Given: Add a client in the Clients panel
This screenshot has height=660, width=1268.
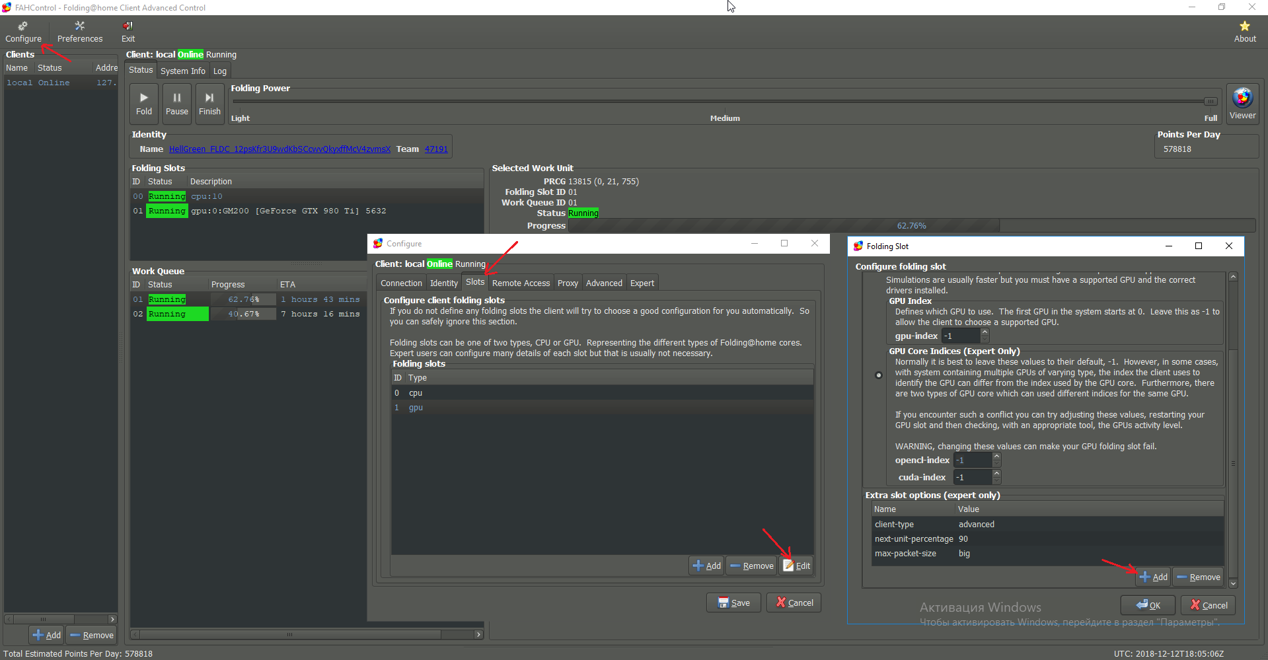Looking at the screenshot, I should click(x=46, y=635).
